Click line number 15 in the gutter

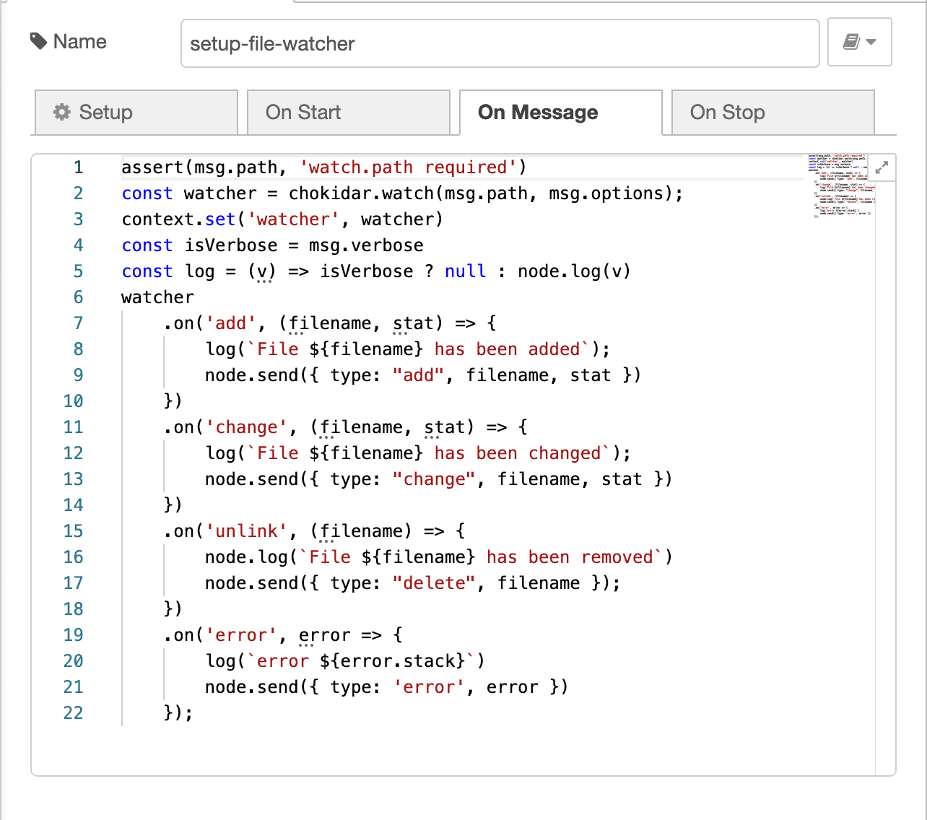[74, 531]
